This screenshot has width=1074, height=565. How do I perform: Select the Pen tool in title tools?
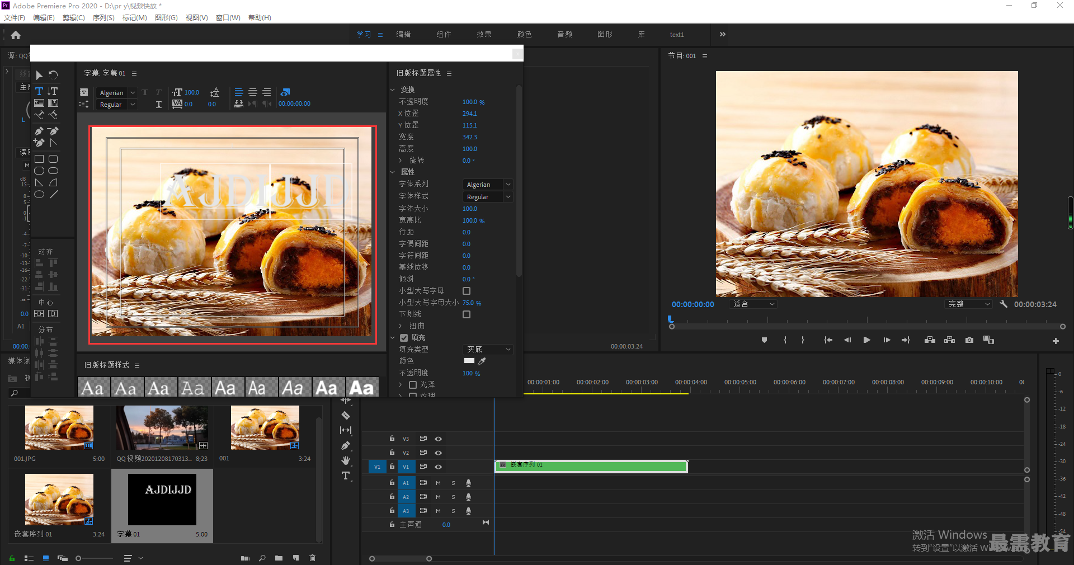point(39,131)
